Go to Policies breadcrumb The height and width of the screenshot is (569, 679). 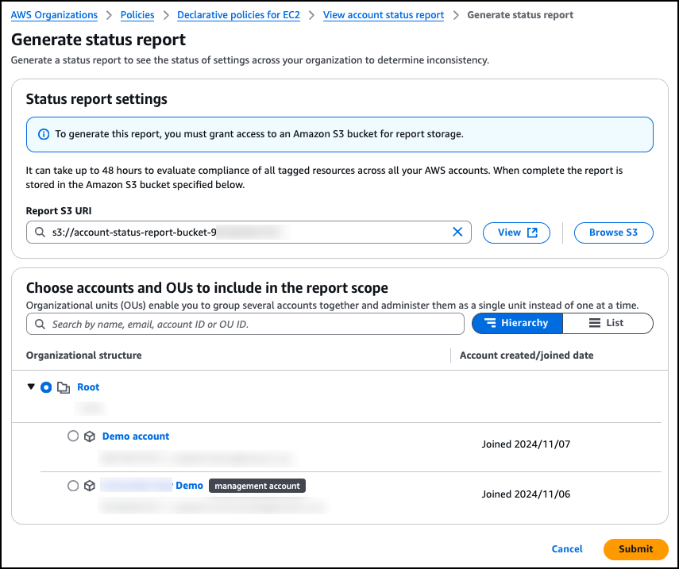137,15
